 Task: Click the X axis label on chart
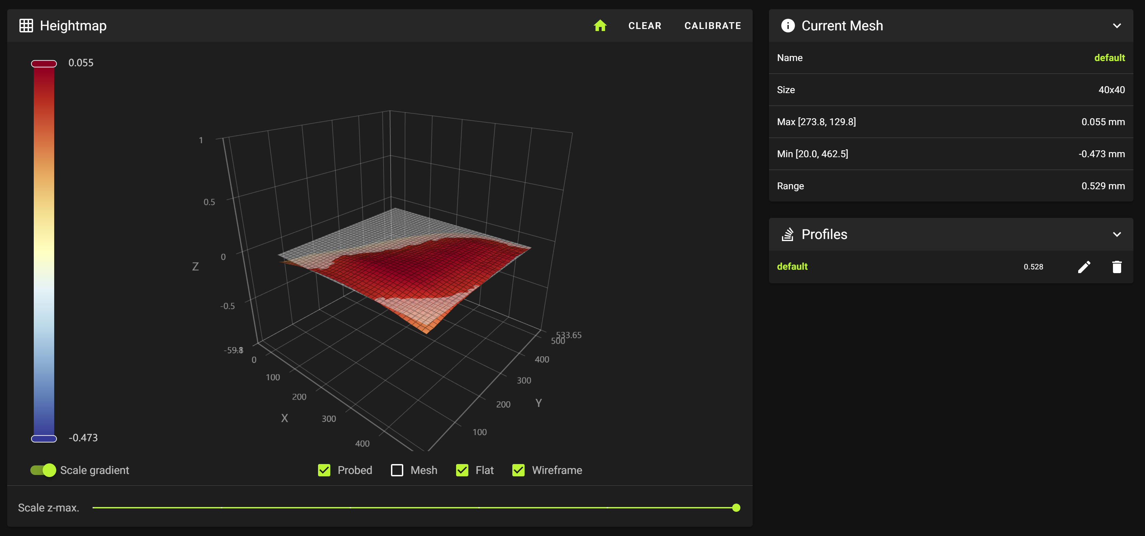(285, 418)
